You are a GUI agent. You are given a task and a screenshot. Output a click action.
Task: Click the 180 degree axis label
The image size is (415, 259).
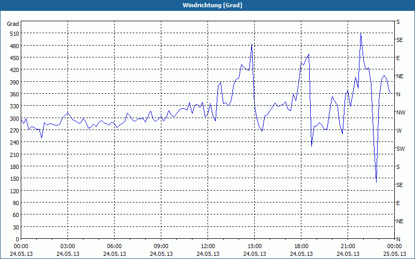pyautogui.click(x=15, y=167)
